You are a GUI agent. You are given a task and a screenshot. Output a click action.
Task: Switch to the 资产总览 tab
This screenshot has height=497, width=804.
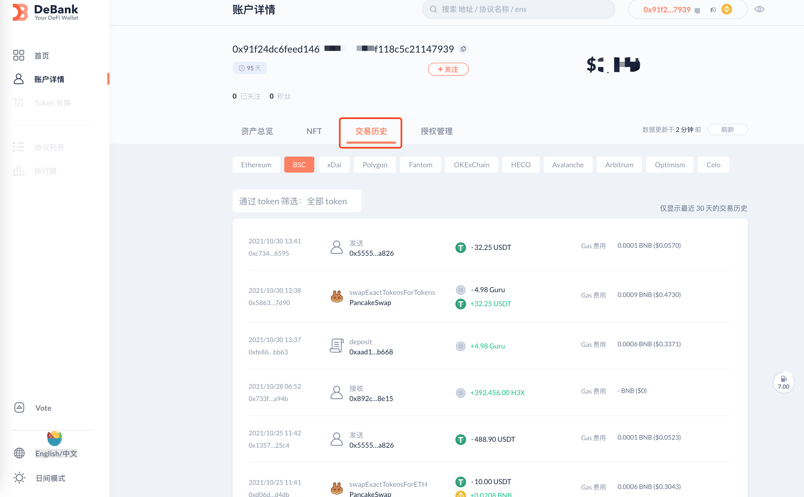coord(257,131)
